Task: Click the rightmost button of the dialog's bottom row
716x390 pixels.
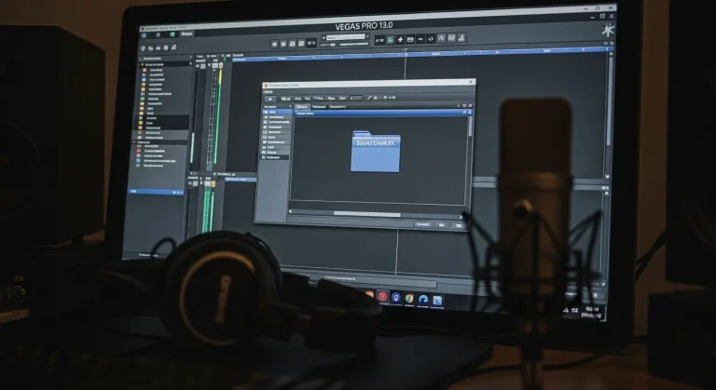Action: (458, 225)
